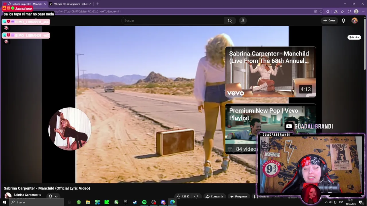This screenshot has width=367, height=206.
Task: Open the Sabrina Carpenter channel avatar
Action: click(x=8, y=196)
